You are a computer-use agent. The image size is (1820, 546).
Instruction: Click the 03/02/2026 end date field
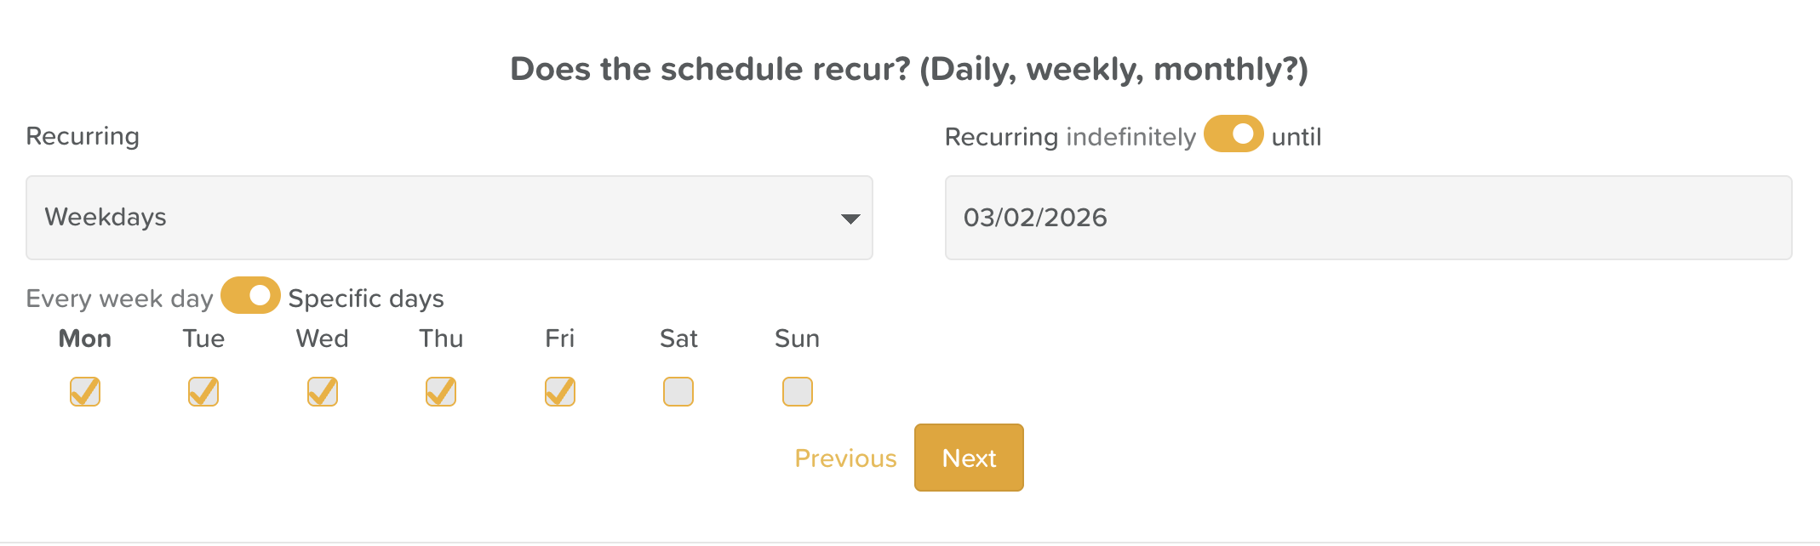pyautogui.click(x=1367, y=218)
